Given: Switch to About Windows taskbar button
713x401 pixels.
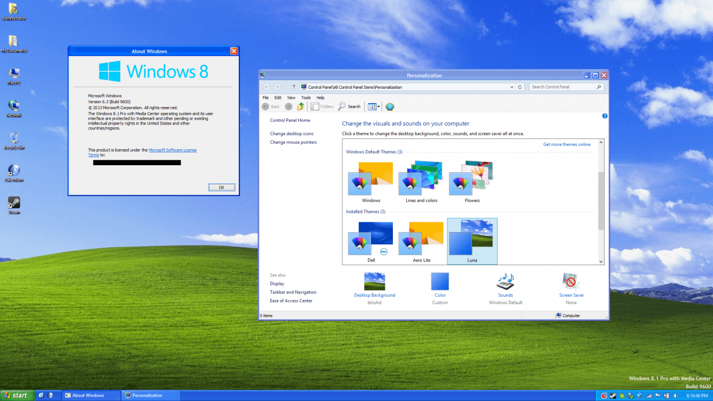Looking at the screenshot, I should (91, 396).
